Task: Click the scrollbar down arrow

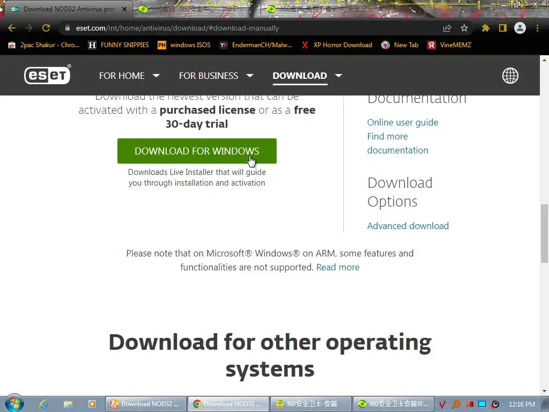Action: point(545,391)
